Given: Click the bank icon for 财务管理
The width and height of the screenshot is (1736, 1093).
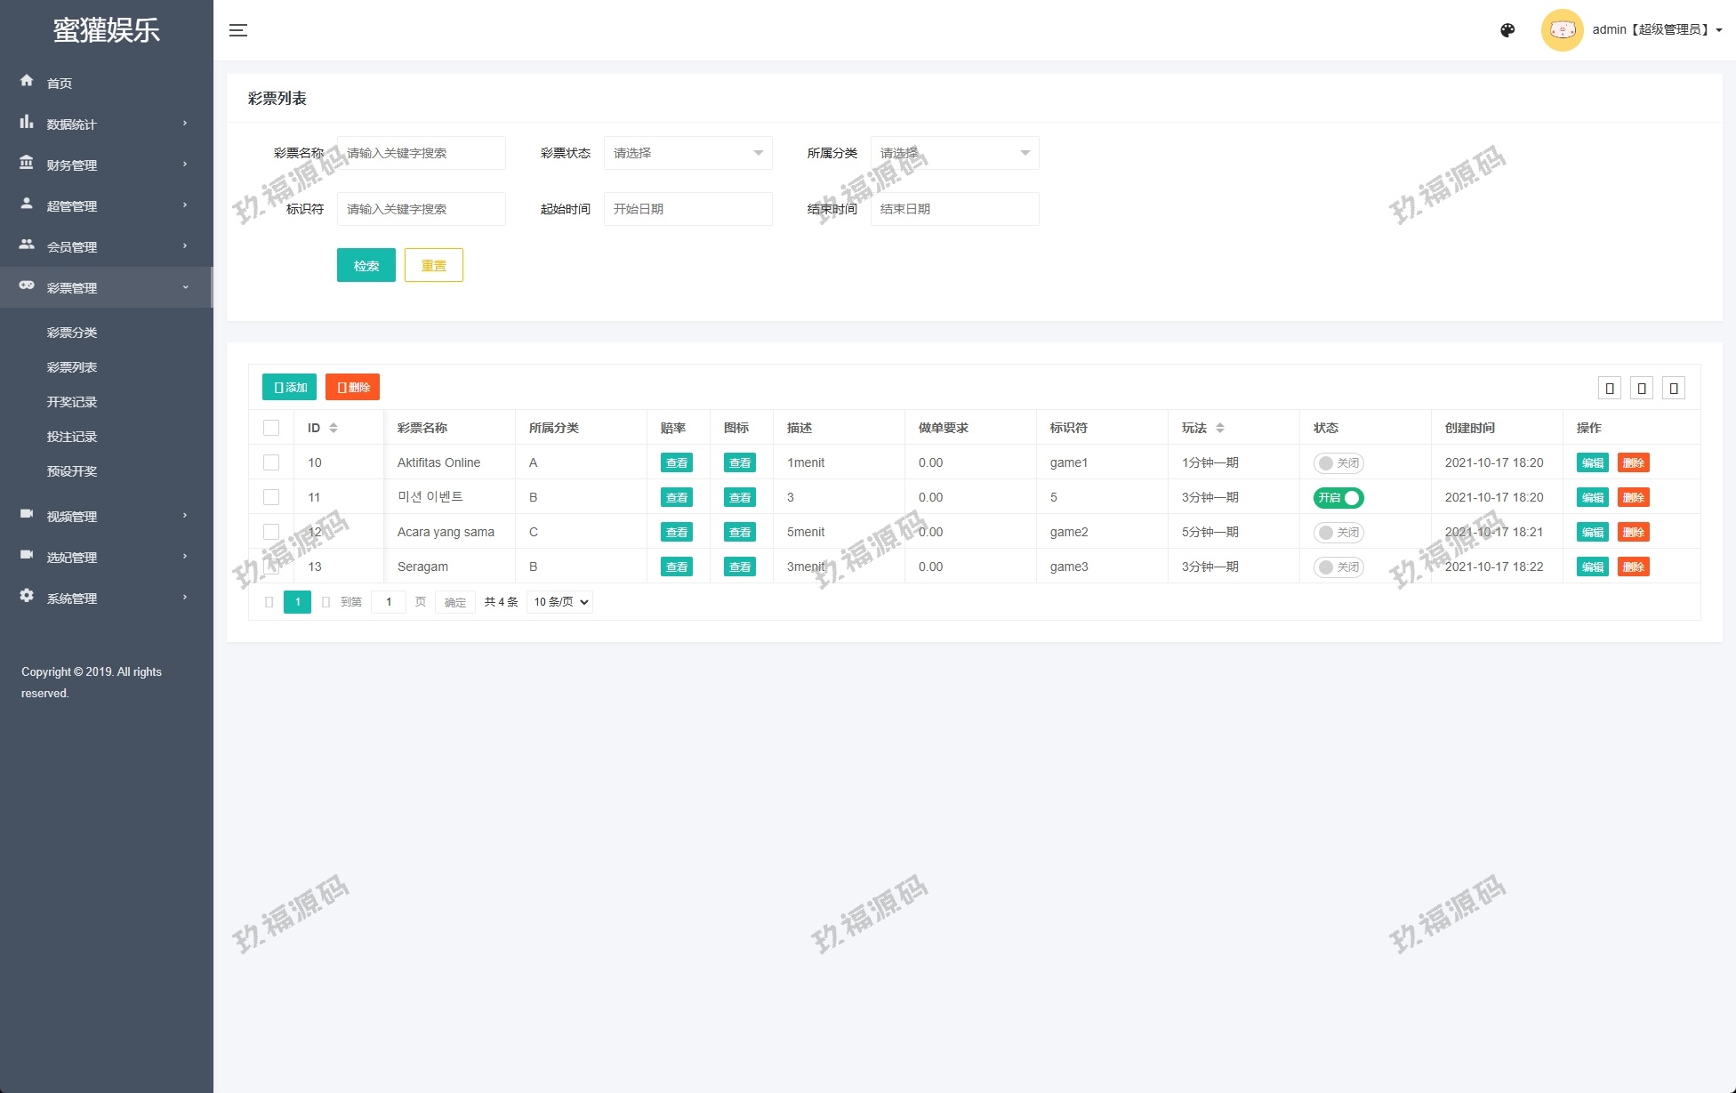Looking at the screenshot, I should pos(27,163).
